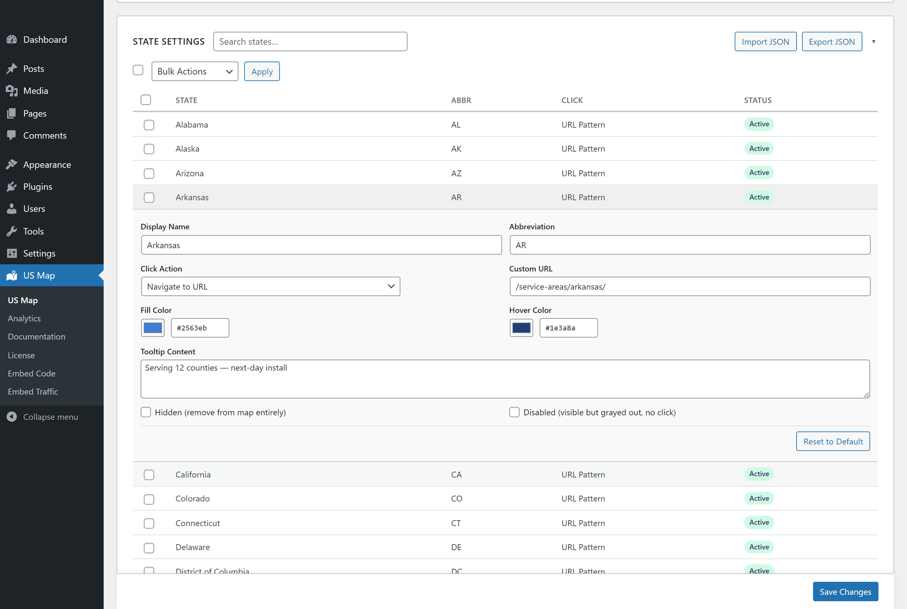The image size is (907, 609).
Task: Open the Embed Traffic submenu item
Action: point(33,391)
